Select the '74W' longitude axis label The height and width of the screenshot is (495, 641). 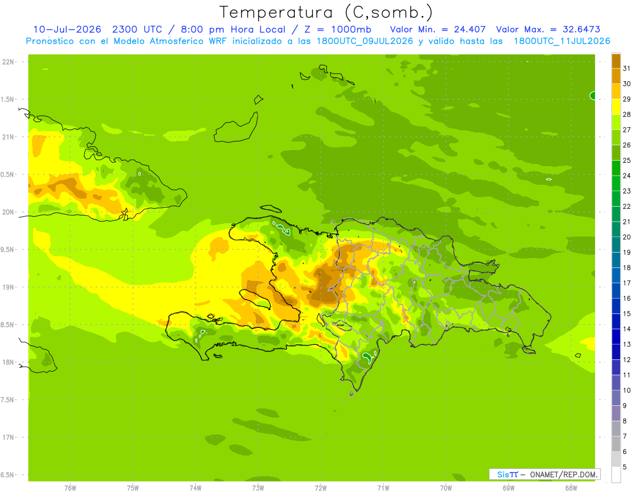tap(196, 488)
